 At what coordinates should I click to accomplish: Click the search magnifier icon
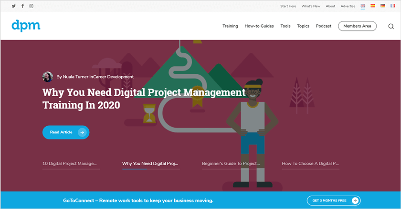tap(390, 26)
